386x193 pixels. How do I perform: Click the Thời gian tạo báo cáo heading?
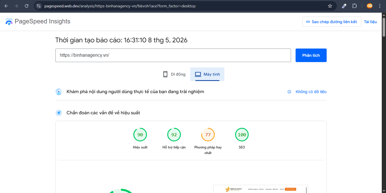point(121,40)
